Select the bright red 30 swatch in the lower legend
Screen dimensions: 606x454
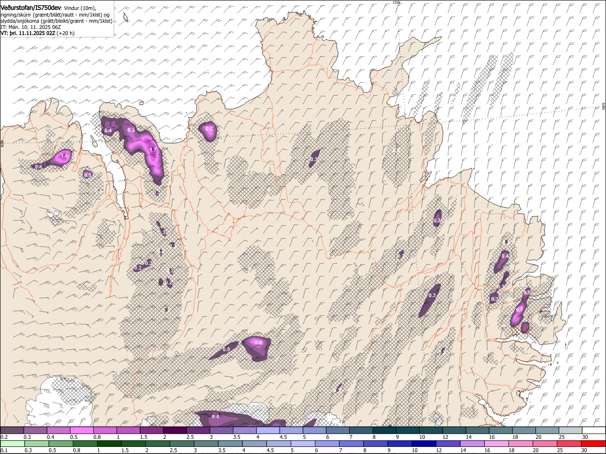(x=594, y=444)
